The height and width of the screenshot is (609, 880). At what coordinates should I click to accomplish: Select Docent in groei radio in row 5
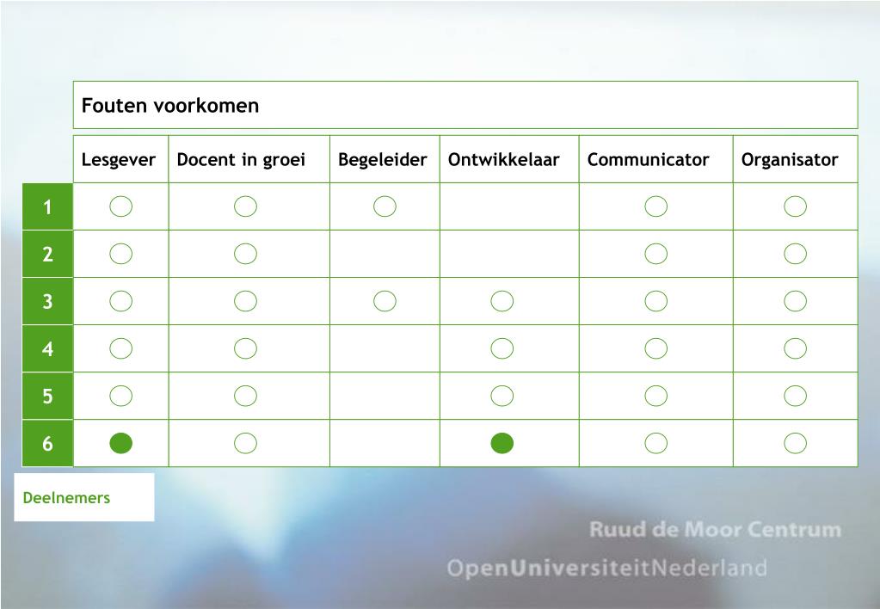[245, 396]
